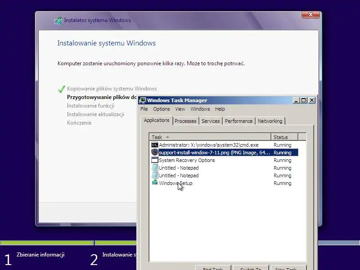360x270 pixels.
Task: Click the Instalowanie aktualizacji step text
Action: pos(95,114)
